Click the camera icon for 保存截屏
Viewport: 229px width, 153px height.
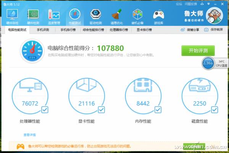(x=206, y=30)
